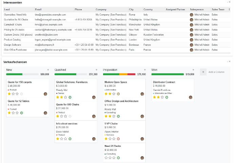Click salesperson avatar on Need 20 Desks
Image resolution: width=234 pixels, height=163 pixels.
pyautogui.click(x=142, y=158)
